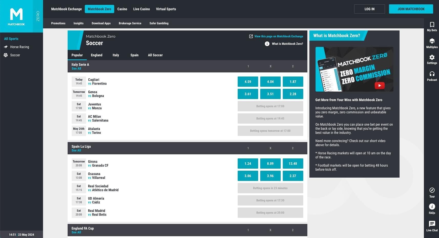The width and height of the screenshot is (439, 238).
Task: Back Girona at 1.24
Action: tap(248, 164)
